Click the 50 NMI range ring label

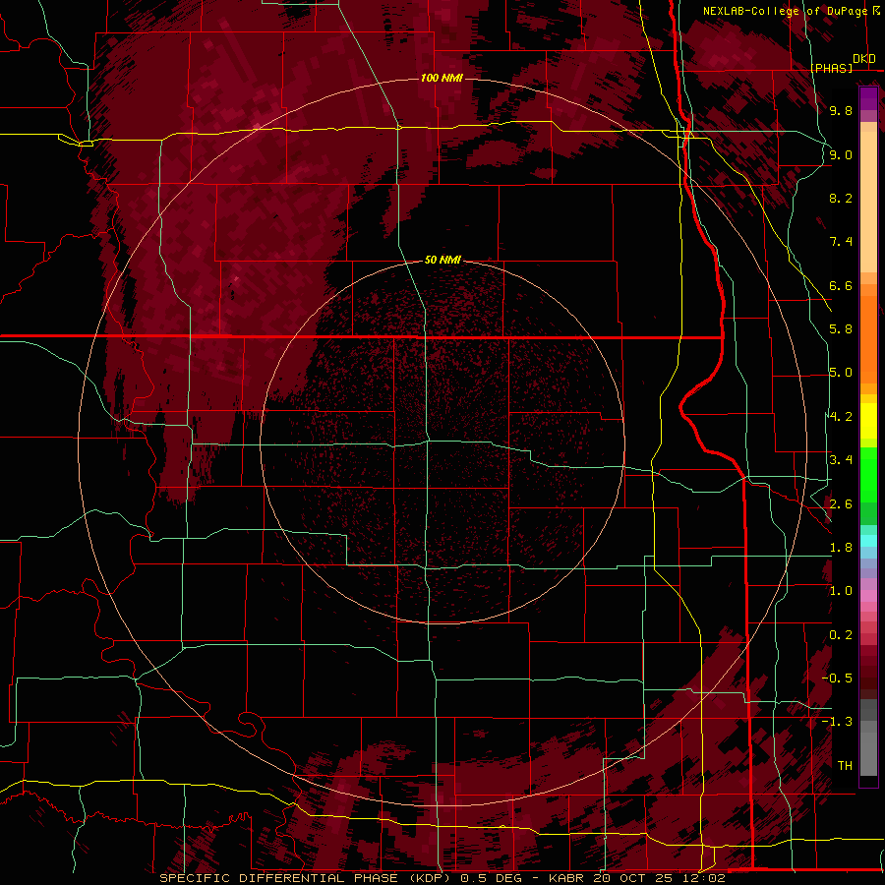(443, 261)
